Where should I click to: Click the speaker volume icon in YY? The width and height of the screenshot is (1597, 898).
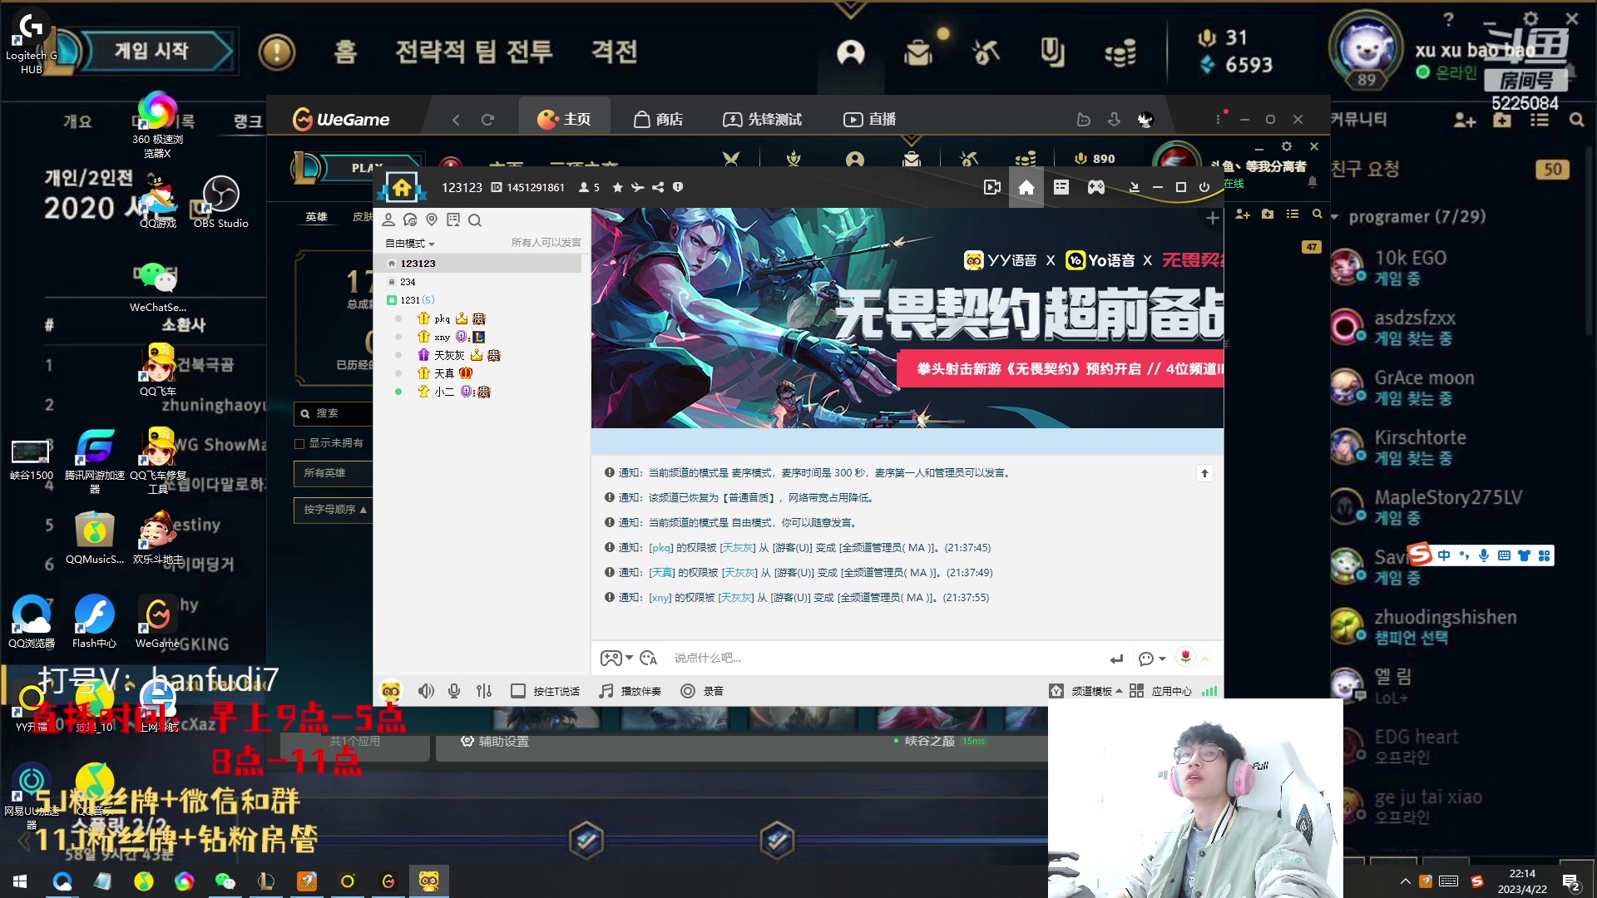426,691
